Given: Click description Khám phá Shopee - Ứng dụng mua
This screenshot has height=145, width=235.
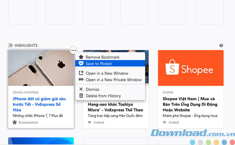Looking at the screenshot, I should click(190, 116).
